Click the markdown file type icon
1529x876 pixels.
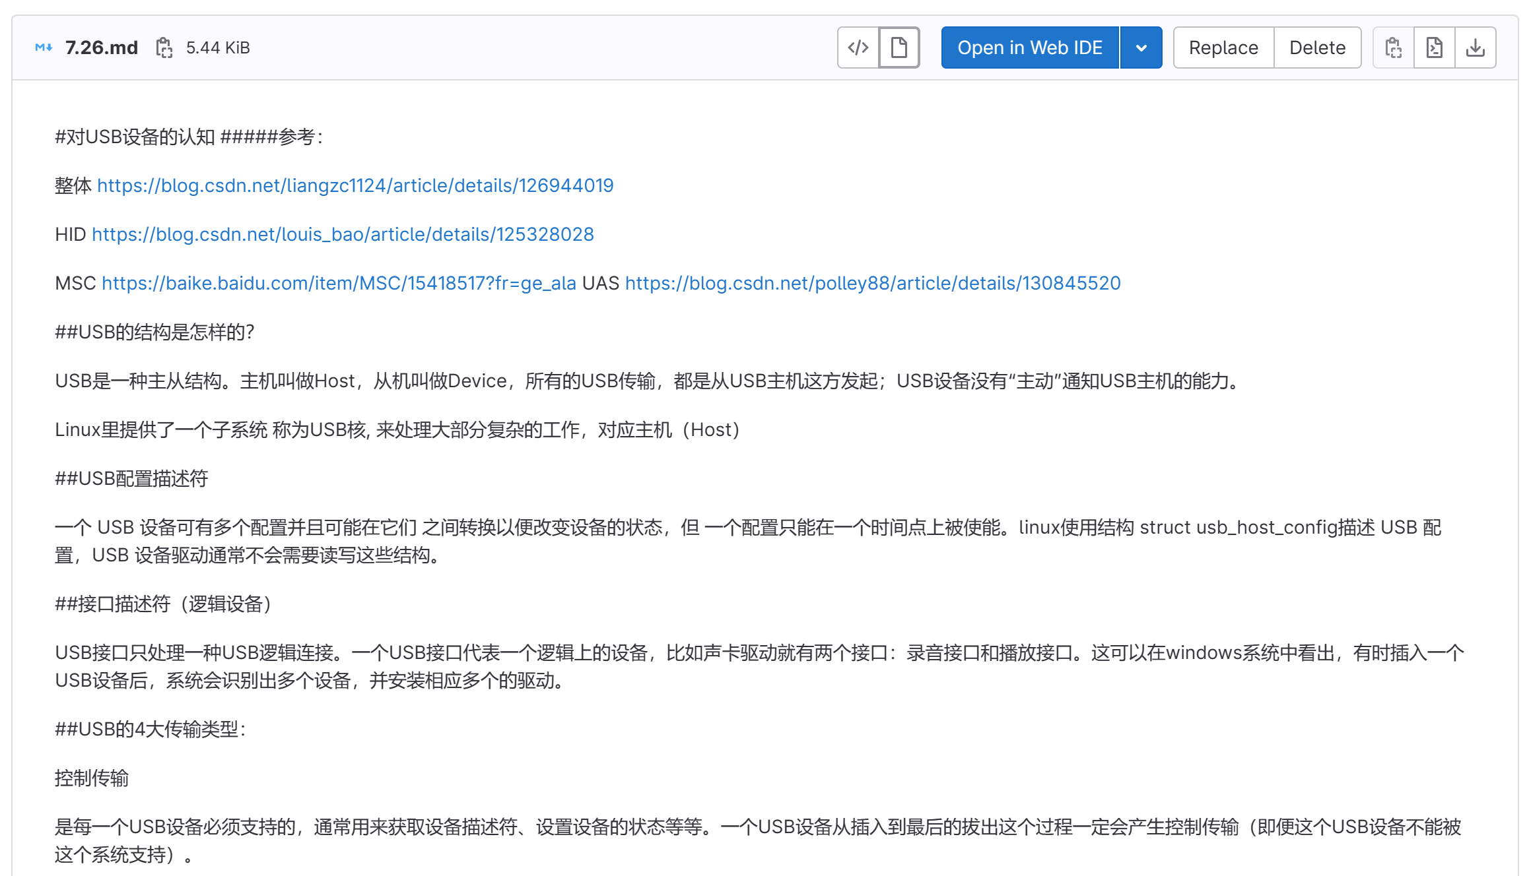pos(44,47)
